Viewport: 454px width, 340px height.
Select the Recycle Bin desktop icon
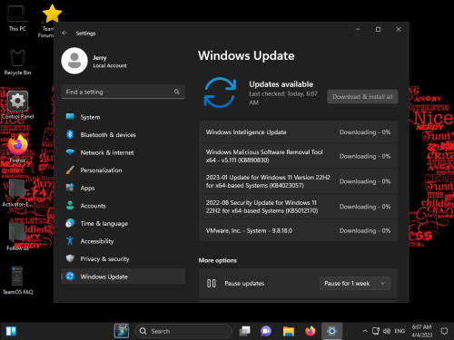point(17,63)
